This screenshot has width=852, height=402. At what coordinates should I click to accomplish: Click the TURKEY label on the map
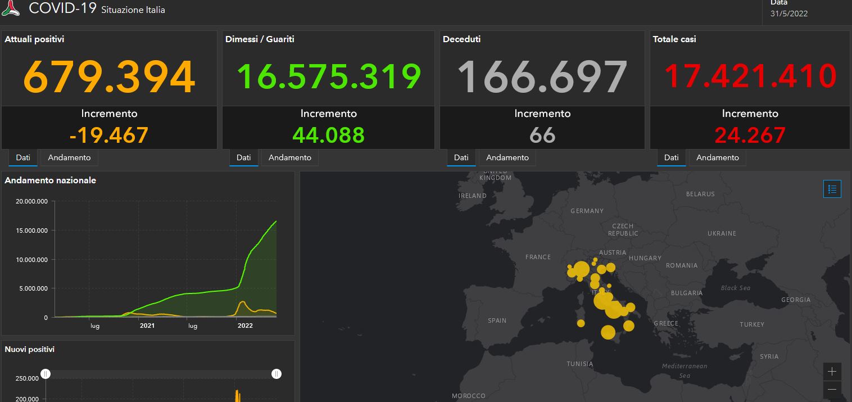point(752,324)
